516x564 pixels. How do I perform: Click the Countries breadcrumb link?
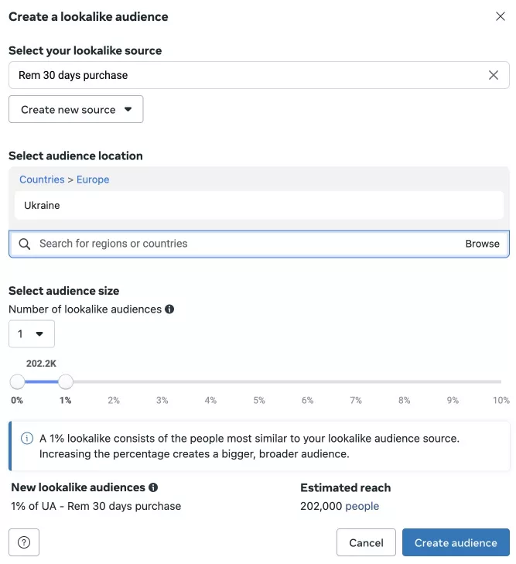(42, 179)
